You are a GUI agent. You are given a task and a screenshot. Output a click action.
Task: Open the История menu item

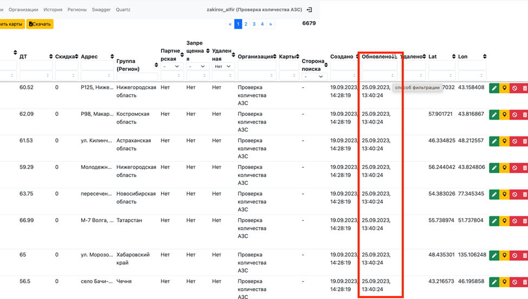(x=53, y=10)
